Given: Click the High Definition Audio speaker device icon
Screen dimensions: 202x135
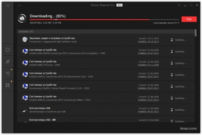Looking at the screenshot, I should tap(25, 39).
